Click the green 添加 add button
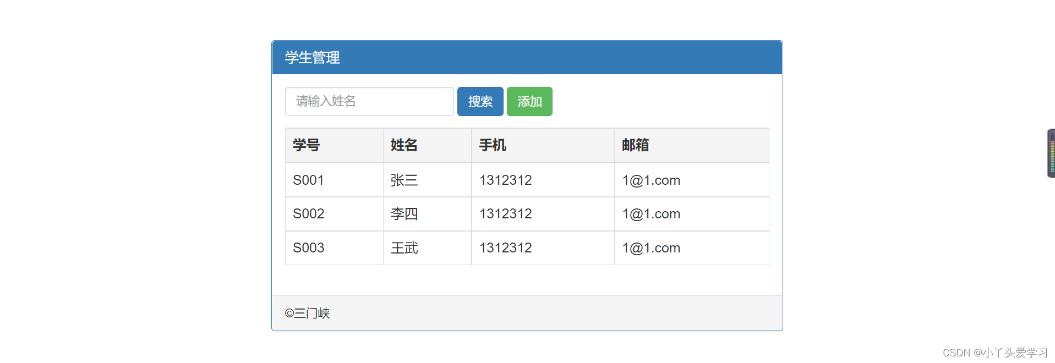Screen dimensions: 1055x363 (529, 101)
